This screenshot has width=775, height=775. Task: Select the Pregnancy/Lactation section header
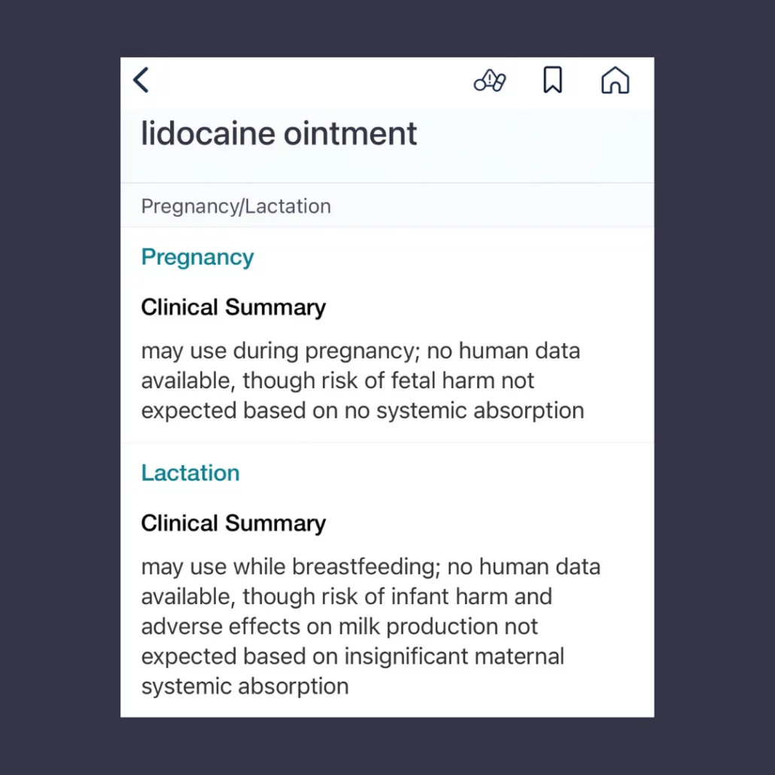(236, 206)
